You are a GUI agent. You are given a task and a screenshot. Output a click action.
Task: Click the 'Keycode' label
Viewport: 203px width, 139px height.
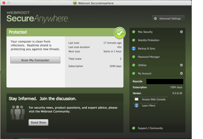pos(137,81)
